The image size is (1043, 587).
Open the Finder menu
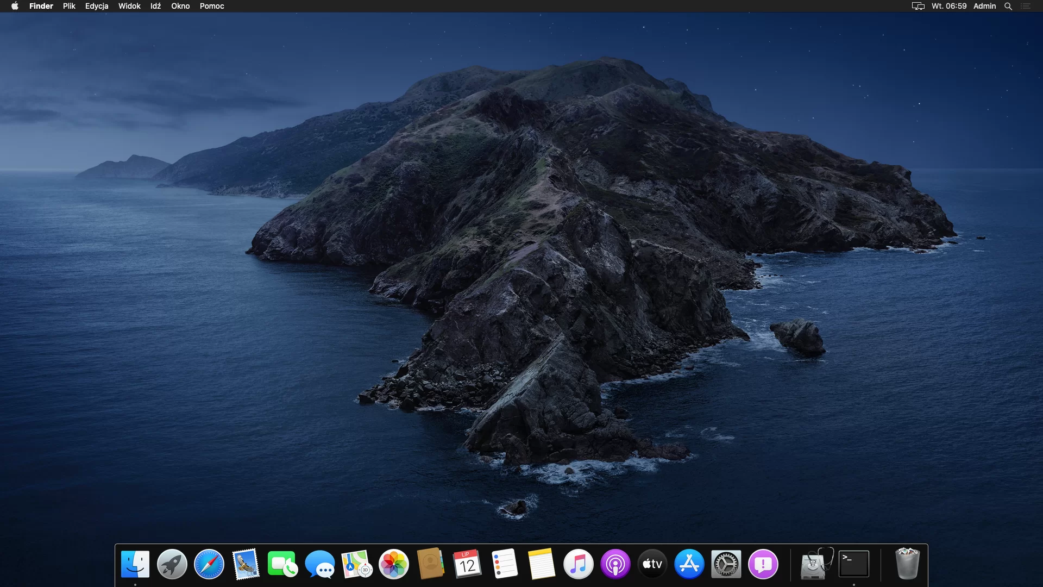click(41, 6)
